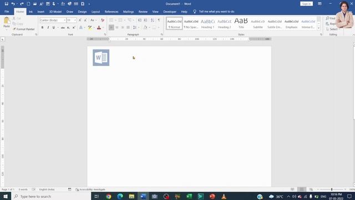This screenshot has height=200, width=355.
Task: Open Google Chrome from the taskbar
Action: click(x=109, y=196)
